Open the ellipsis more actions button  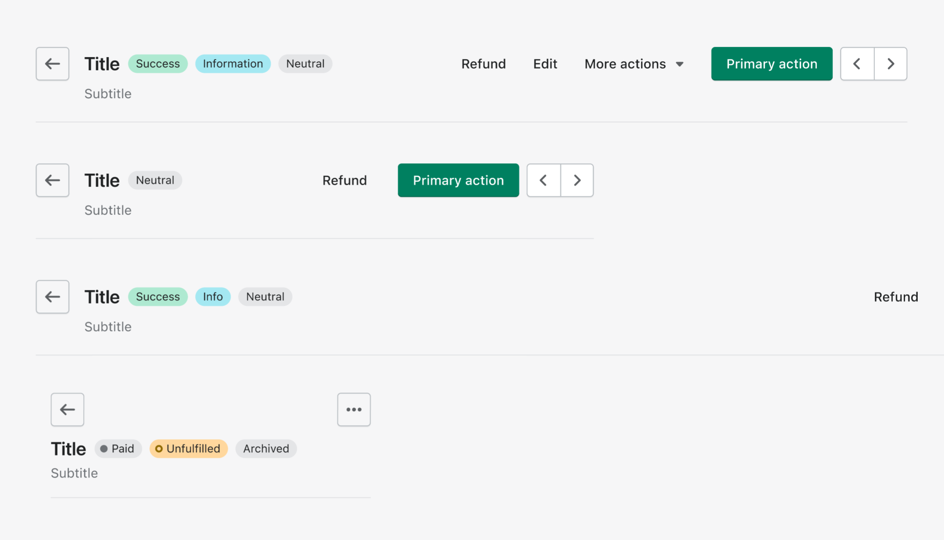354,409
